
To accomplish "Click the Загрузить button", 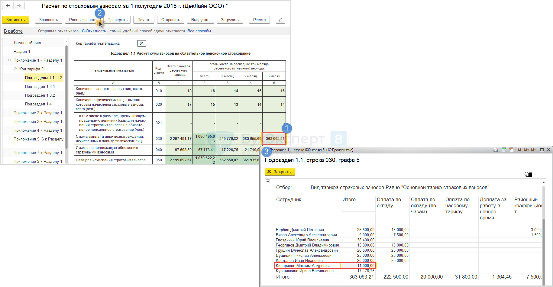I will (230, 20).
